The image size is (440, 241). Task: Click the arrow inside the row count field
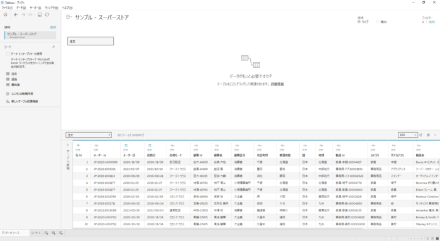pyautogui.click(x=415, y=135)
